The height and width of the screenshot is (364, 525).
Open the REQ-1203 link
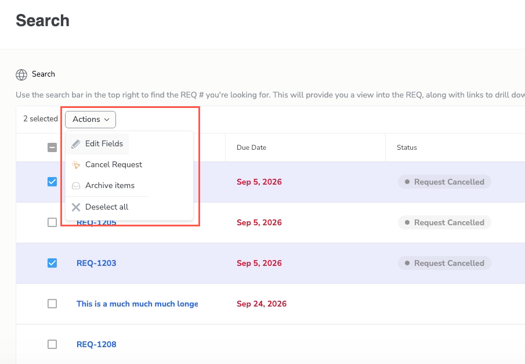coord(96,263)
